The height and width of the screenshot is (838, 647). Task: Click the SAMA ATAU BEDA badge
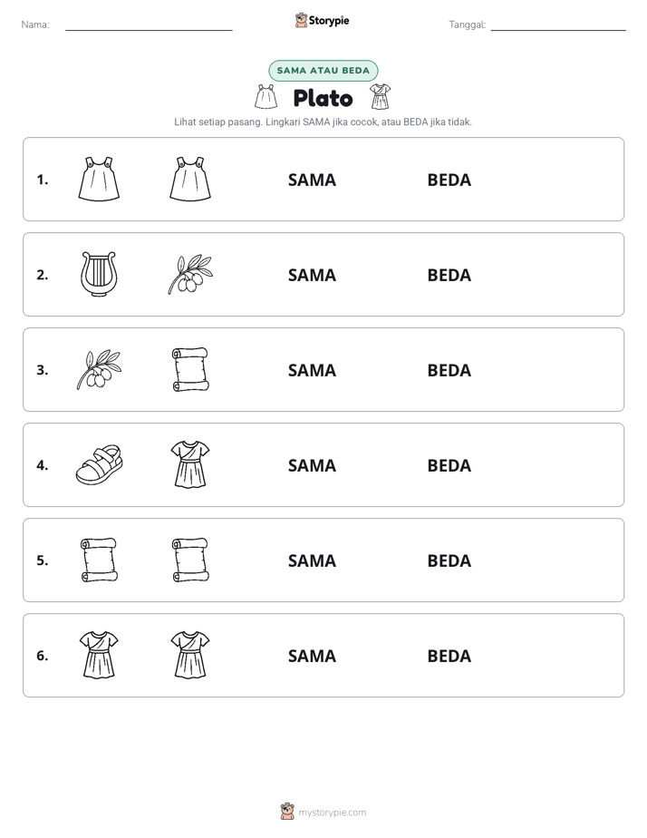pyautogui.click(x=323, y=71)
